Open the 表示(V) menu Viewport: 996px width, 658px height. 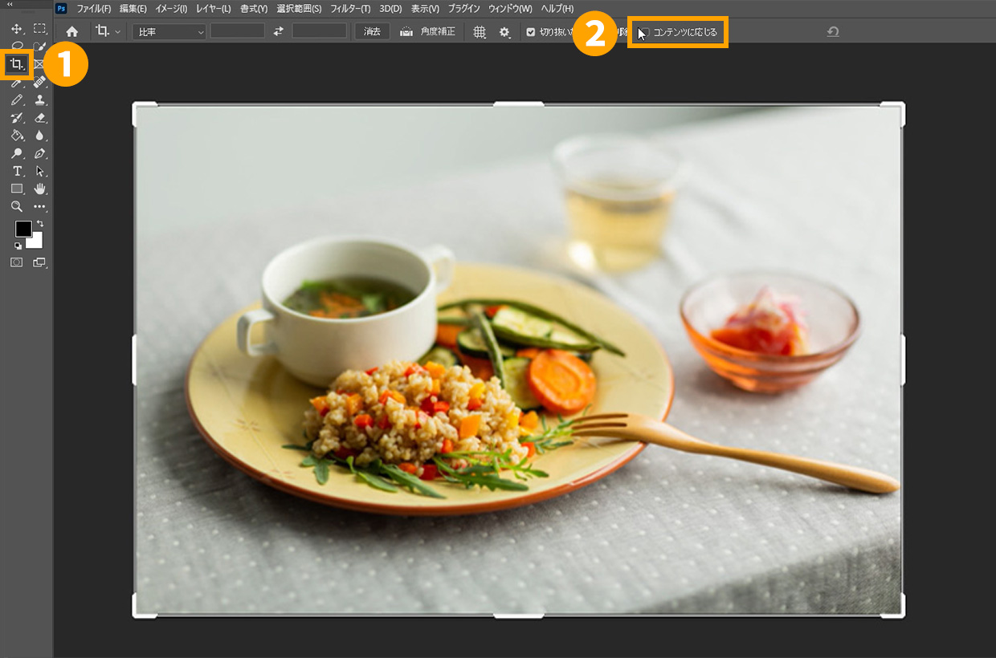[425, 8]
